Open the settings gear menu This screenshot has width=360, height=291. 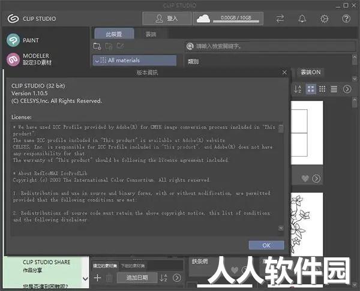[324, 19]
